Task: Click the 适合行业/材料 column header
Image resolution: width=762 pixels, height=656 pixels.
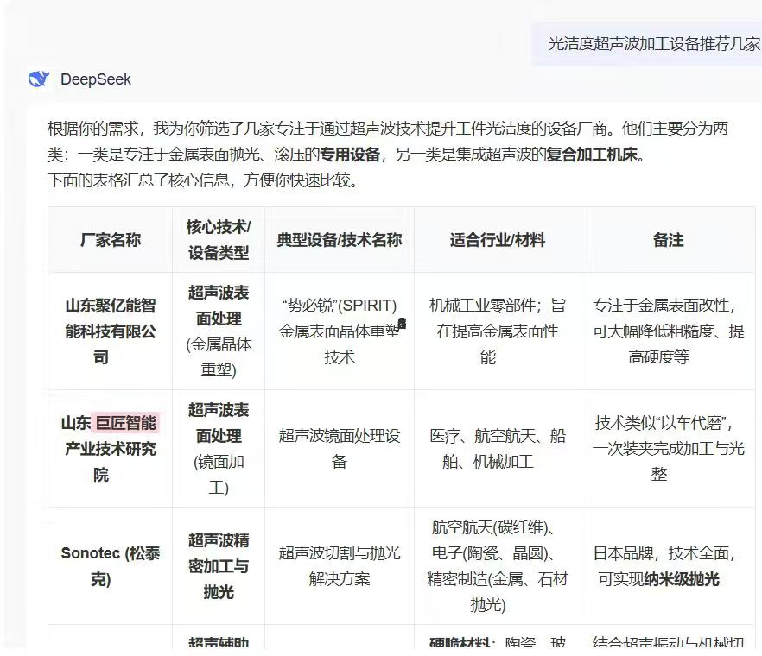Action: (497, 240)
